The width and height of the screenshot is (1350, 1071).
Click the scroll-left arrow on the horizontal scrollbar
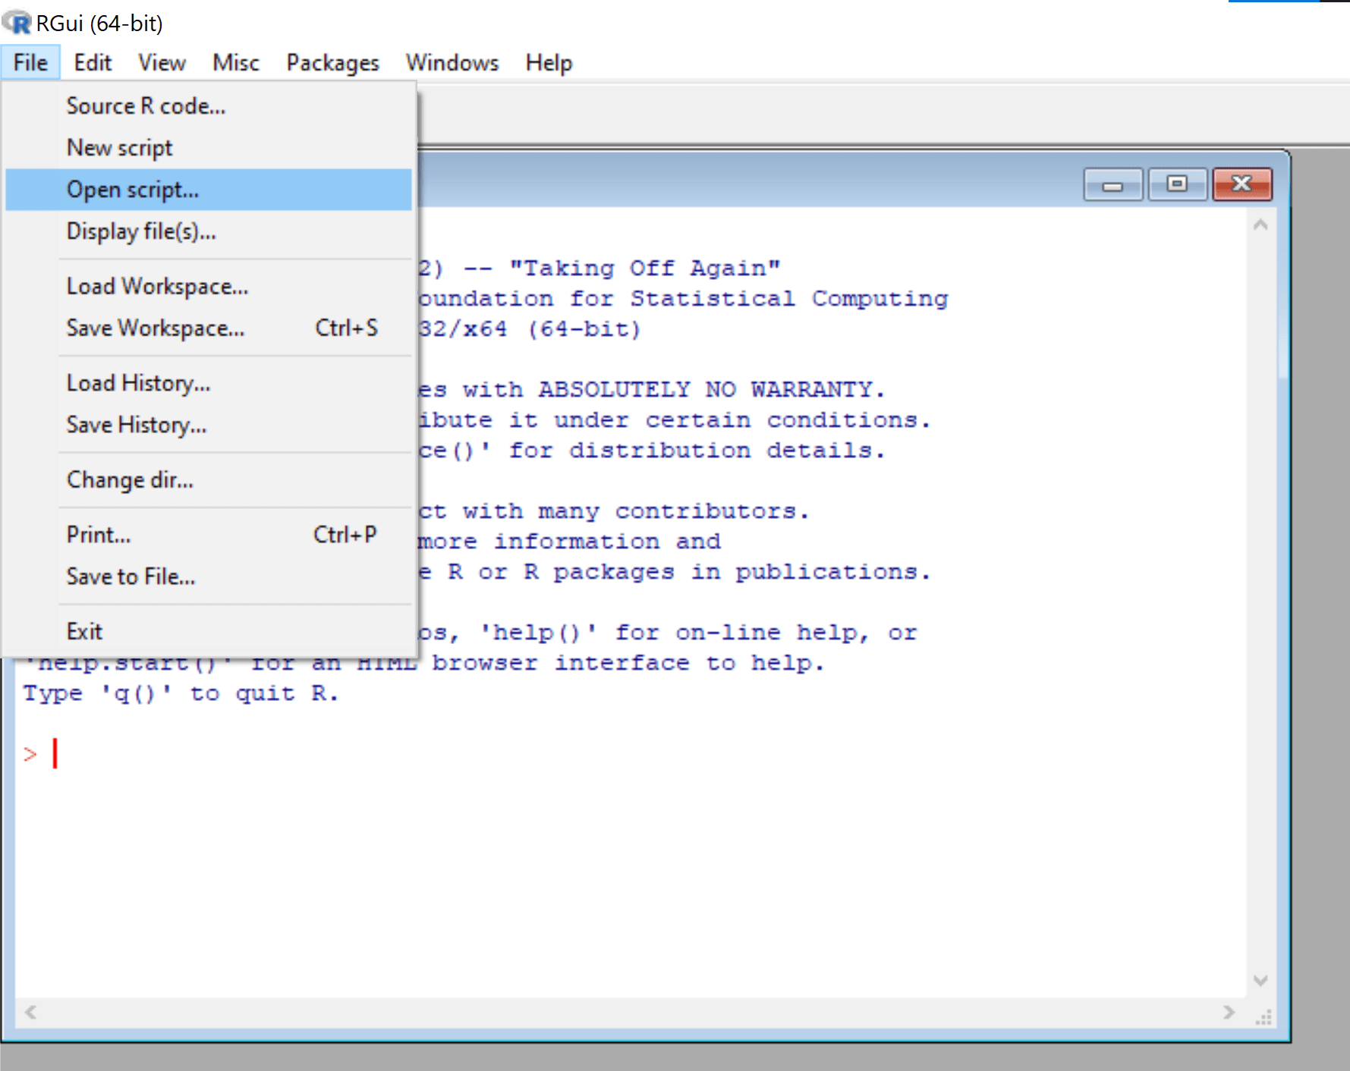(31, 1013)
